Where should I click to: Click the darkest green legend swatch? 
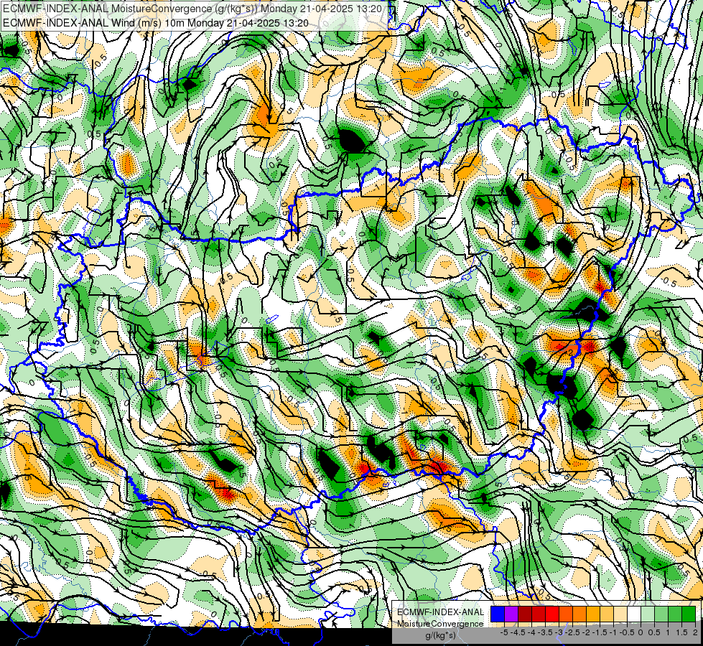689,614
